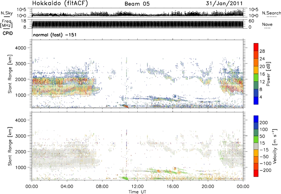Click the '1000' tick in the velocity panel
281x194 pixels.
21,167
